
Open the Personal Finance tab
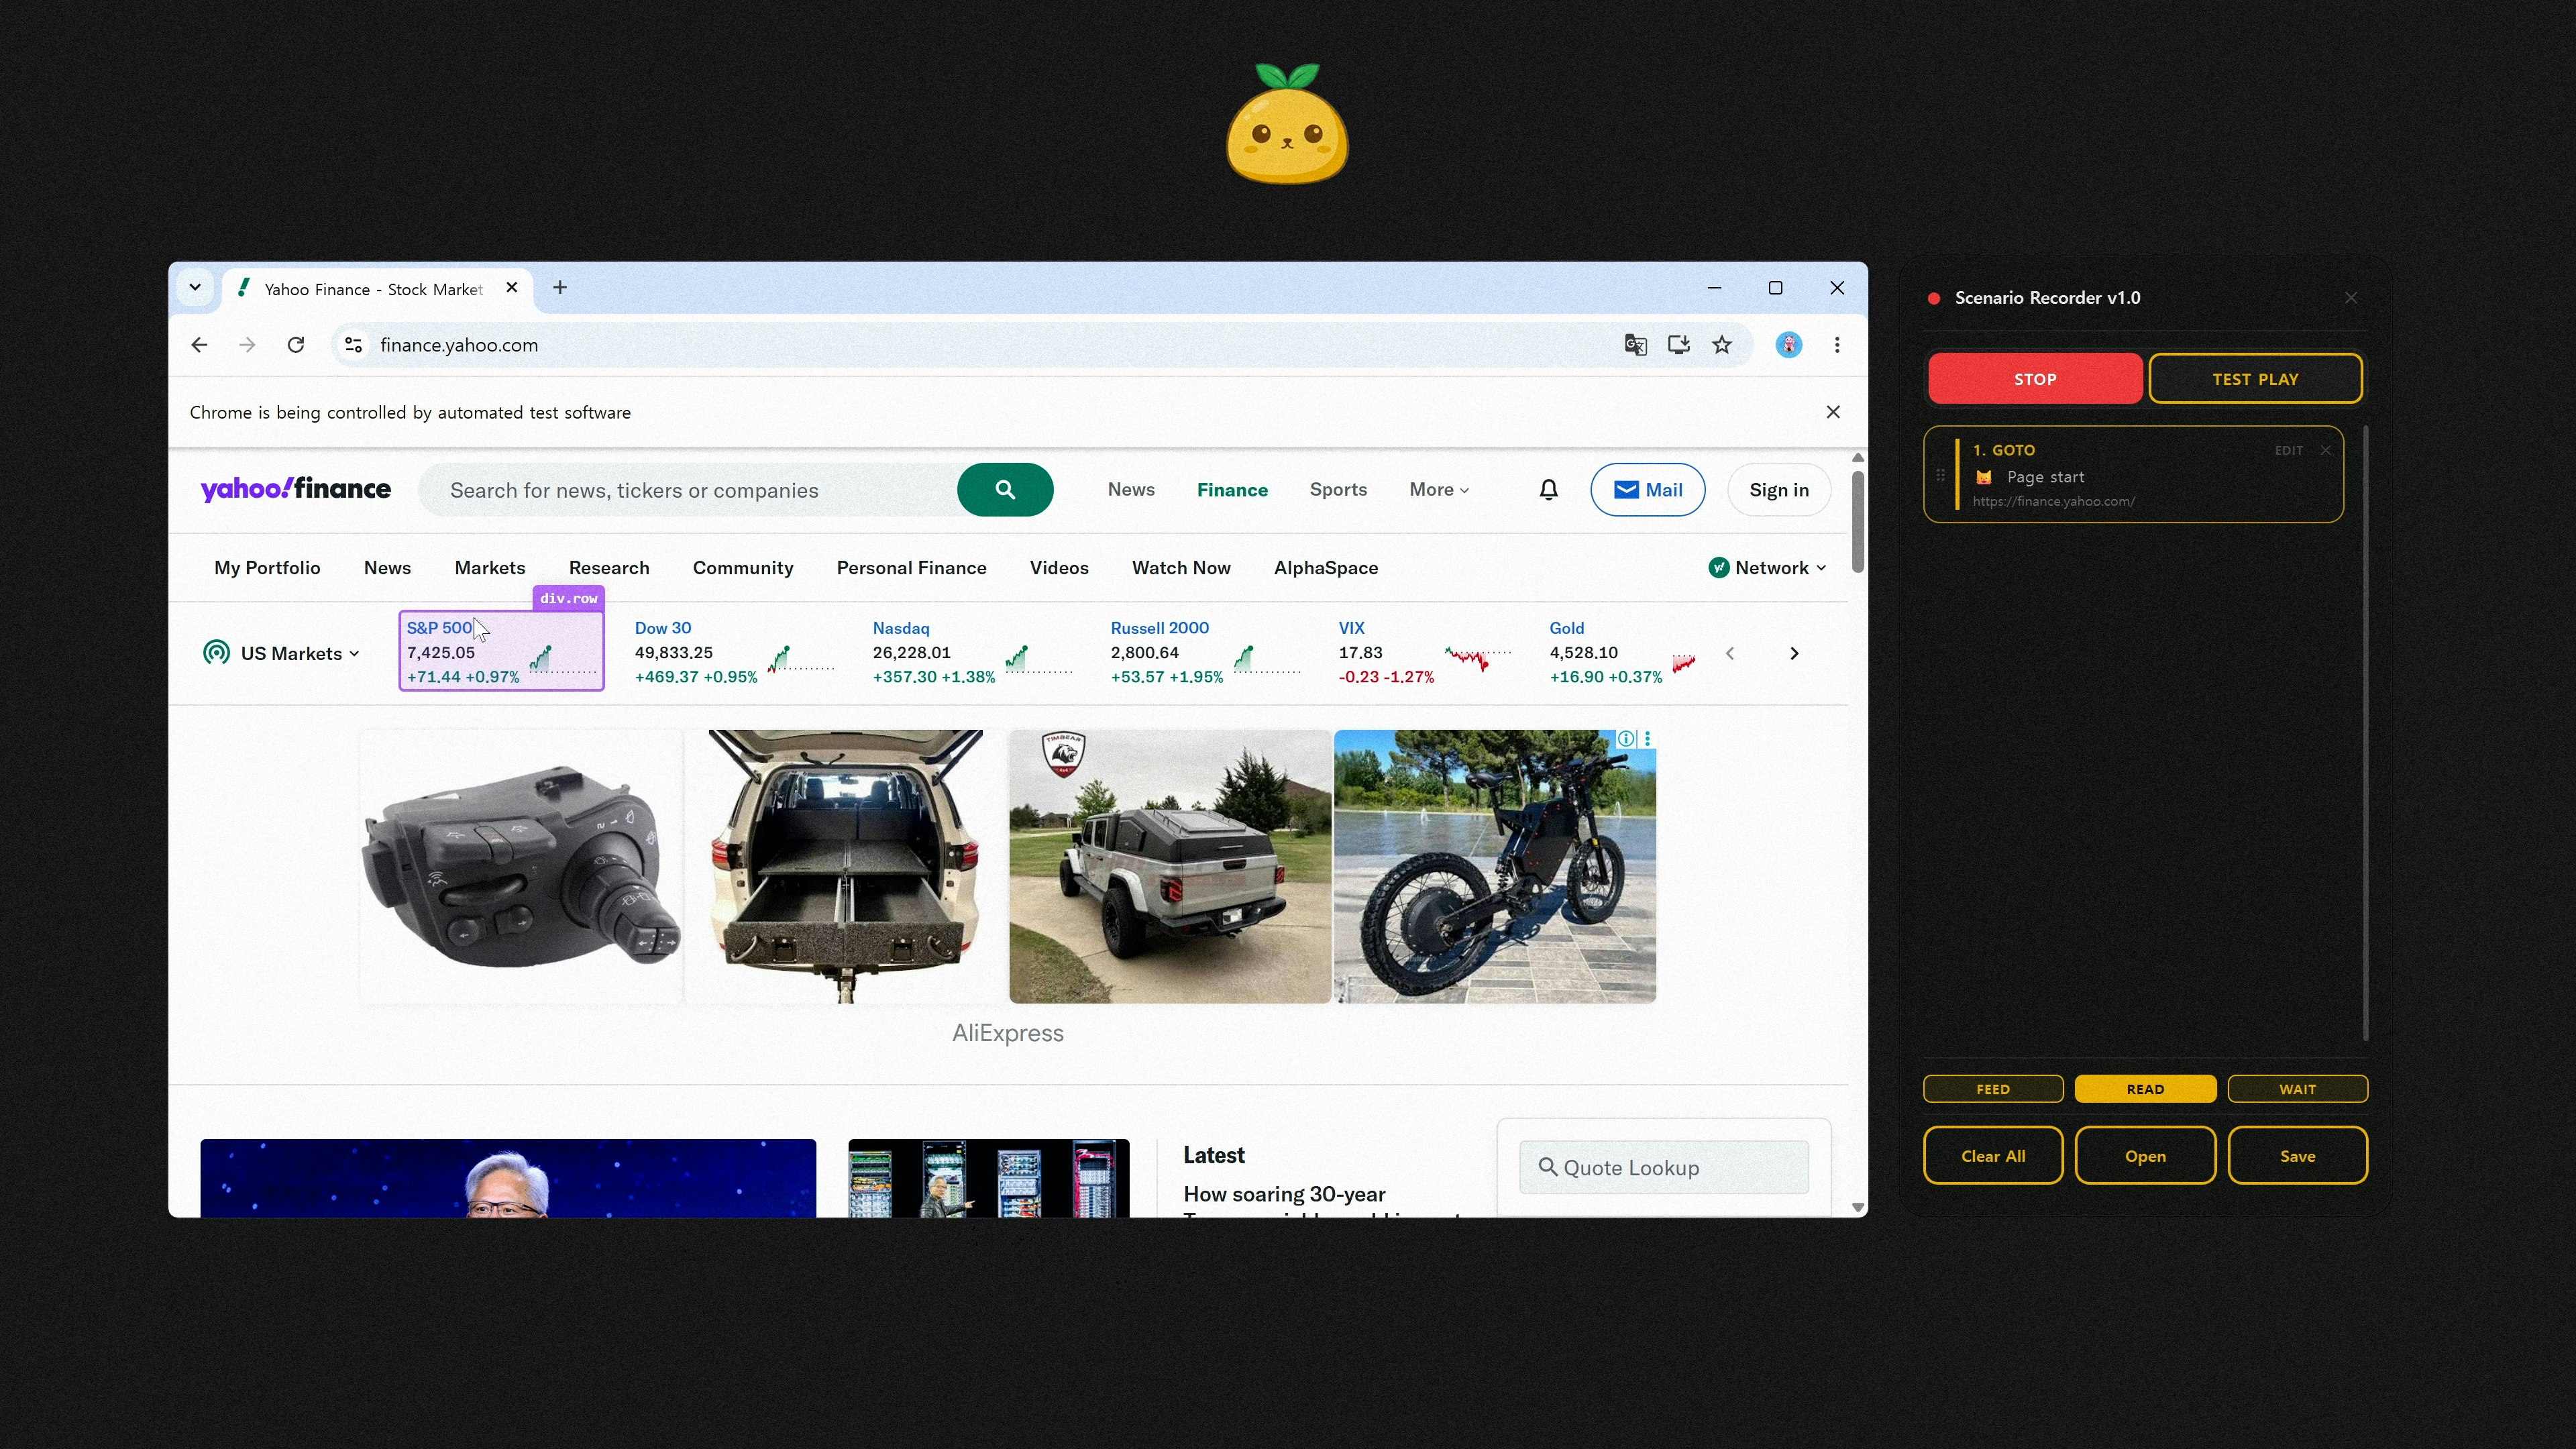(912, 568)
